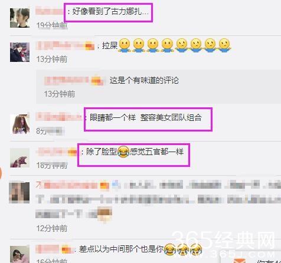Click blurred username of 古力娜扎 commenter
The width and height of the screenshot is (281, 263).
tap(50, 11)
